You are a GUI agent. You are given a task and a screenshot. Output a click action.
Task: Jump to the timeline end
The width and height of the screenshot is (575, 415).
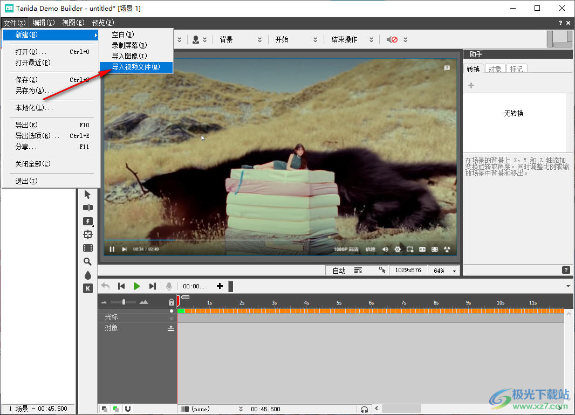(x=152, y=286)
